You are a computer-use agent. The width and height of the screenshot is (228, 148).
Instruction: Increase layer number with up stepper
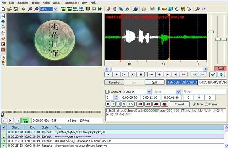point(116,96)
